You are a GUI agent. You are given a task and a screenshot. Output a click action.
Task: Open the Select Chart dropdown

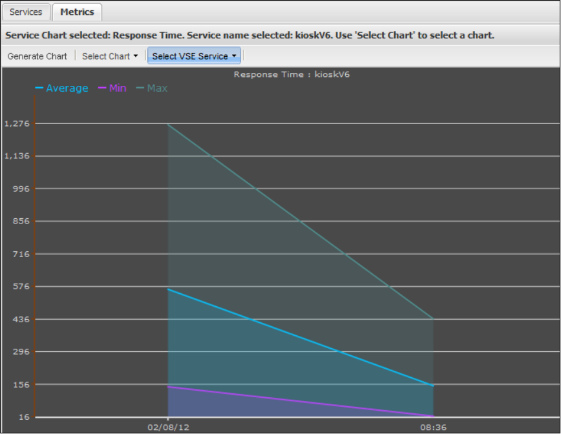(110, 56)
